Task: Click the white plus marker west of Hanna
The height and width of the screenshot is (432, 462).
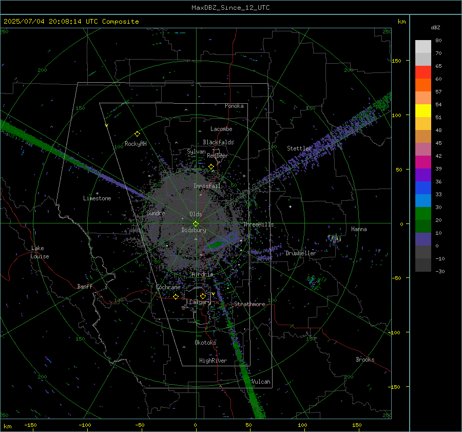Action: (x=290, y=206)
